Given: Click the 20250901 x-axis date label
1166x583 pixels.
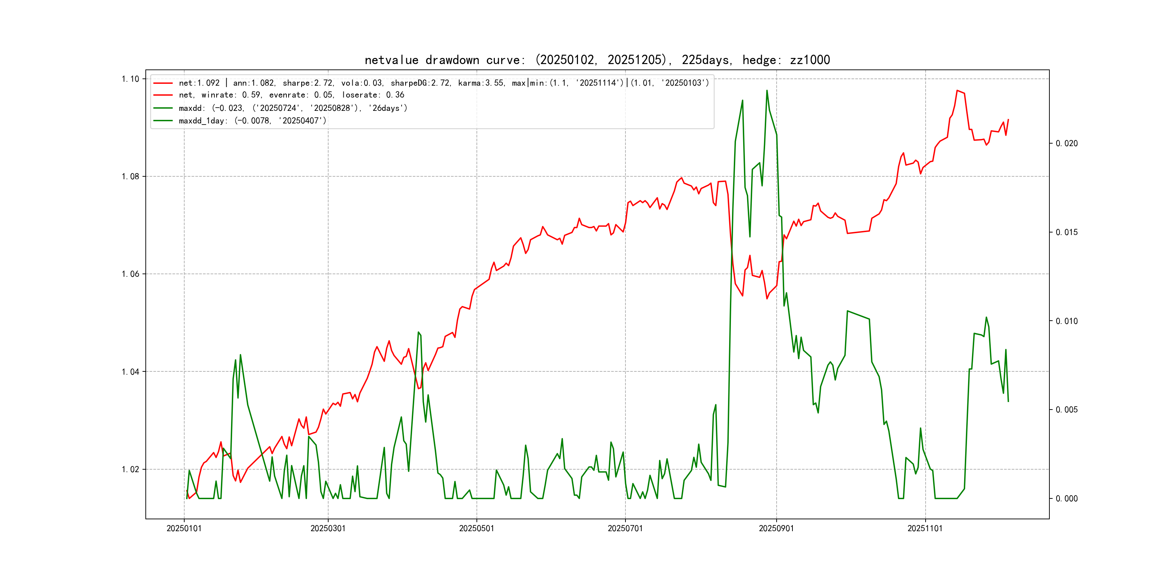Looking at the screenshot, I should (776, 528).
